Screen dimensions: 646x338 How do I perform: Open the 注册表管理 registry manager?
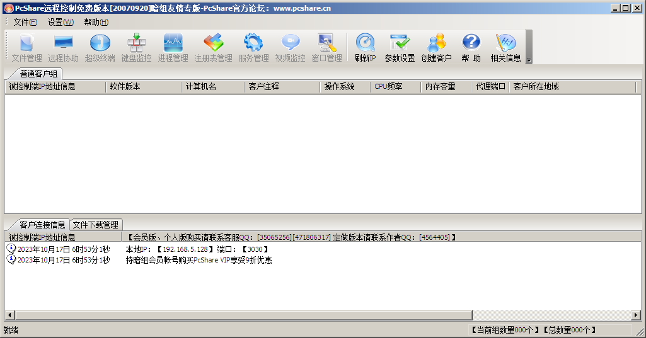coord(213,47)
